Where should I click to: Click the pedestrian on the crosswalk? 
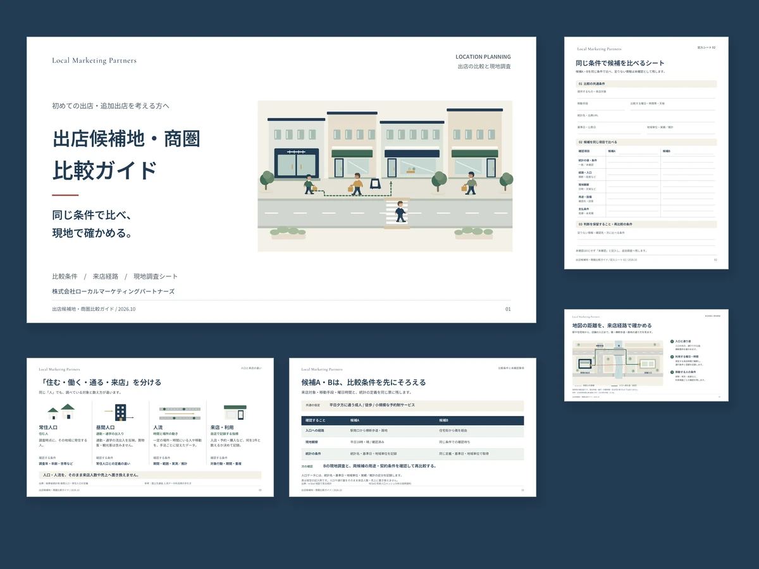click(400, 211)
